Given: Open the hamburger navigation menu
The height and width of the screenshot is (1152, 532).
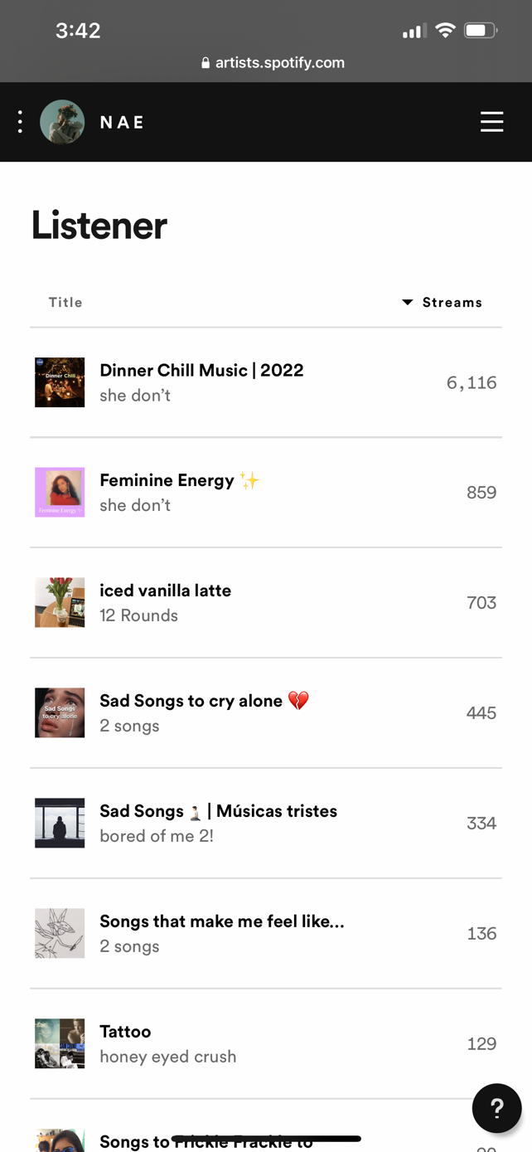Looking at the screenshot, I should [491, 122].
